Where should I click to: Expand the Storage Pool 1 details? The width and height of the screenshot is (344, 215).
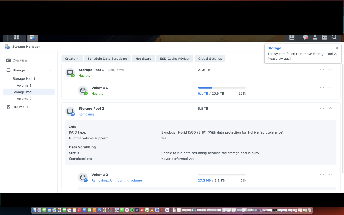[331, 70]
